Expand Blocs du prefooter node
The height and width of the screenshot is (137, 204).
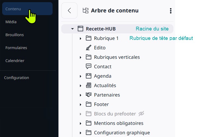pos(80,114)
